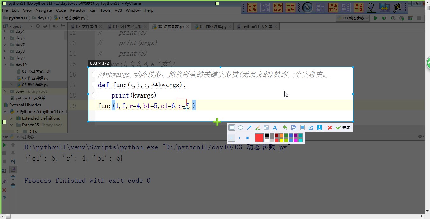Viewport: 430px width, 219px height.
Task: Select the paintbrush tool in screenshot toolbar
Action: pyautogui.click(x=258, y=127)
